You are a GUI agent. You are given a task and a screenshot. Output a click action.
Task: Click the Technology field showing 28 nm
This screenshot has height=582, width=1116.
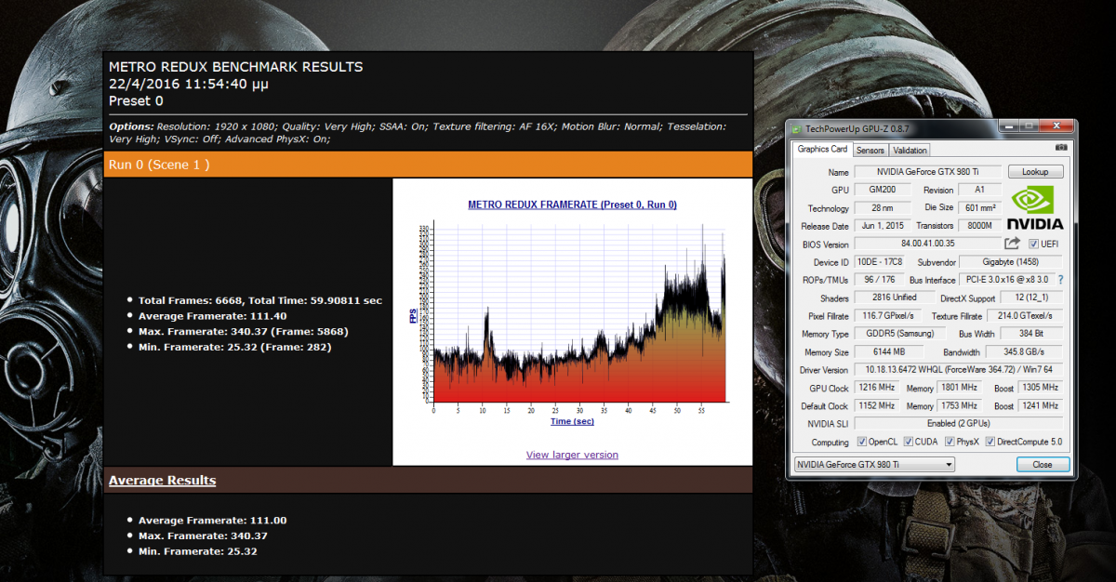(x=883, y=208)
